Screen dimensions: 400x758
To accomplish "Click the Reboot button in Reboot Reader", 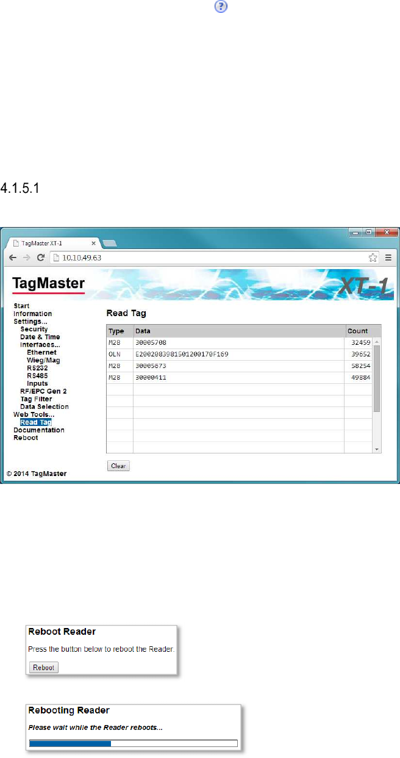I will (44, 668).
